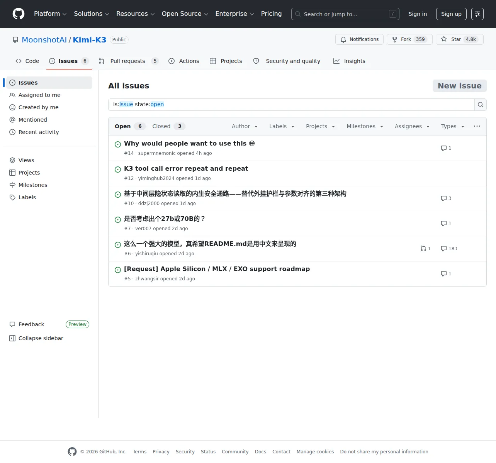
Task: Open the Open Source dropdown menu
Action: (185, 14)
